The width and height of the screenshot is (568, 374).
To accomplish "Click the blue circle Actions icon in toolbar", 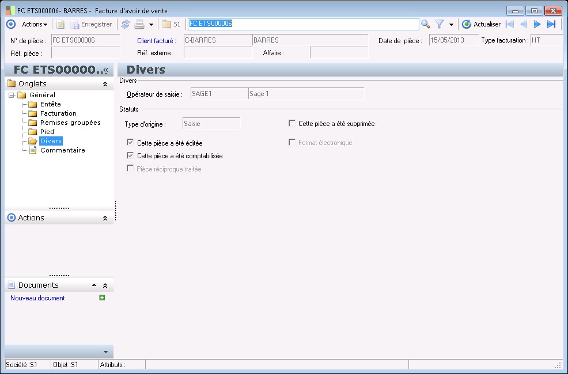I will coord(11,24).
